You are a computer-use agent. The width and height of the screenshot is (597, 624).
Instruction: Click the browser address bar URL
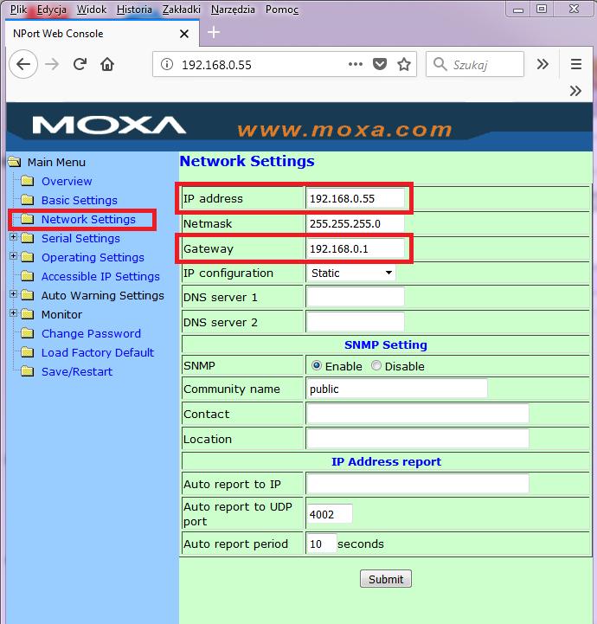(217, 64)
